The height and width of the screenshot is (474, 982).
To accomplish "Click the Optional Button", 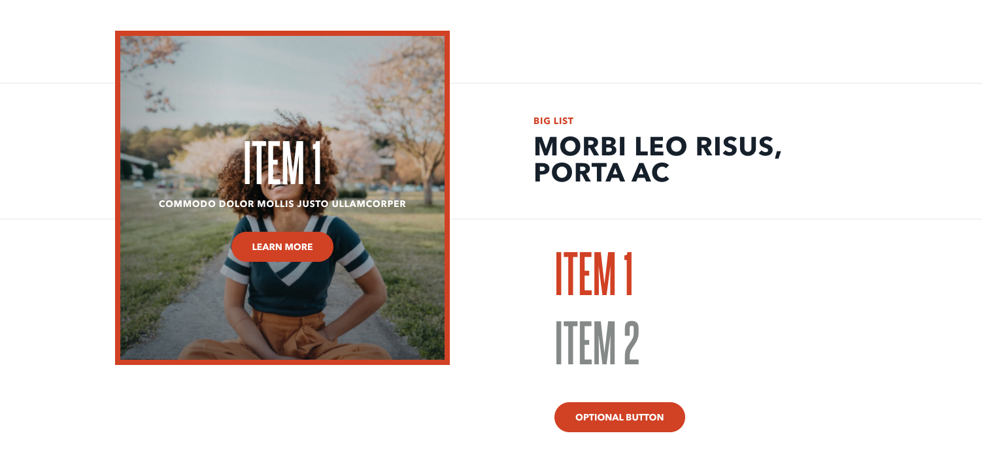I will [x=620, y=417].
